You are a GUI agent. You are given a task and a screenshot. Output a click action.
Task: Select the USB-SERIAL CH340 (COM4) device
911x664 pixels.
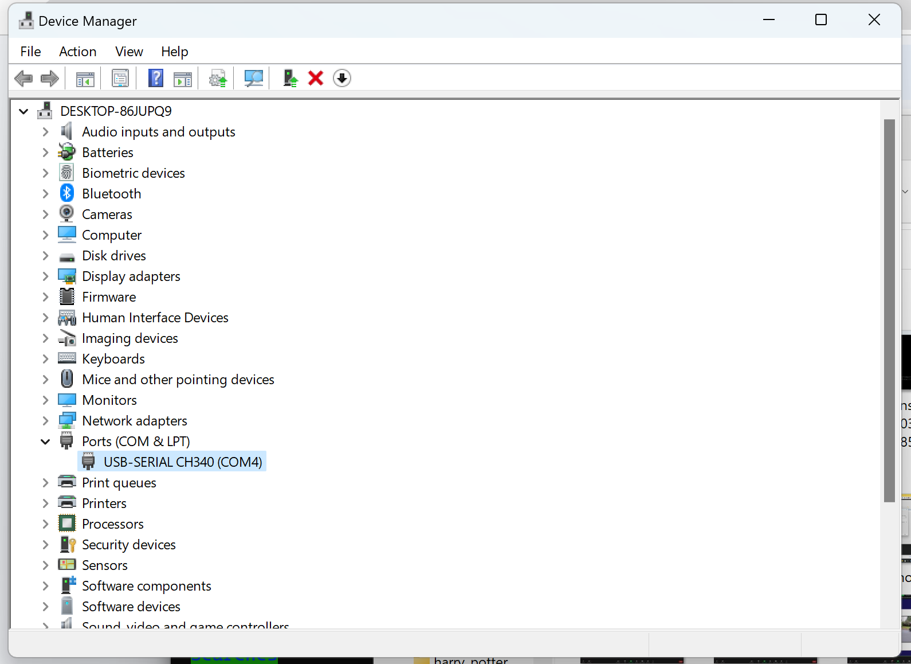pos(182,462)
